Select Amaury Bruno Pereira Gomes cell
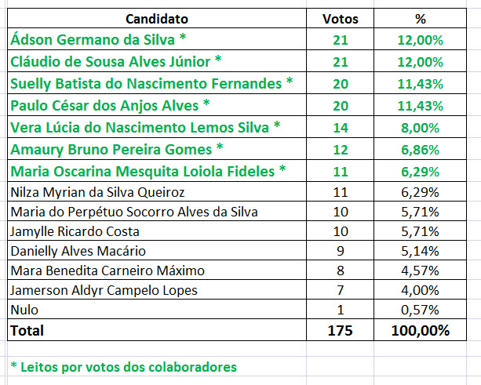 coord(117,149)
